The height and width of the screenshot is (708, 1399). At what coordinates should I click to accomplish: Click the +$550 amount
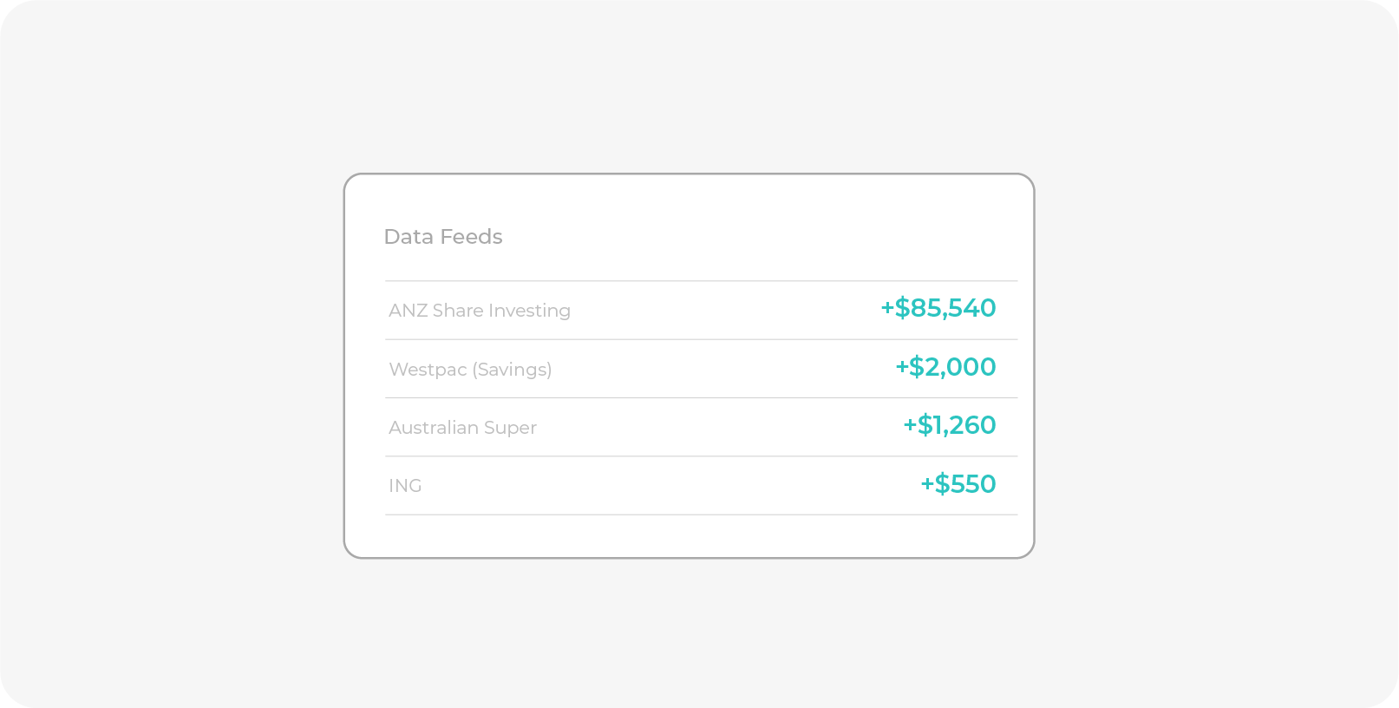[958, 484]
